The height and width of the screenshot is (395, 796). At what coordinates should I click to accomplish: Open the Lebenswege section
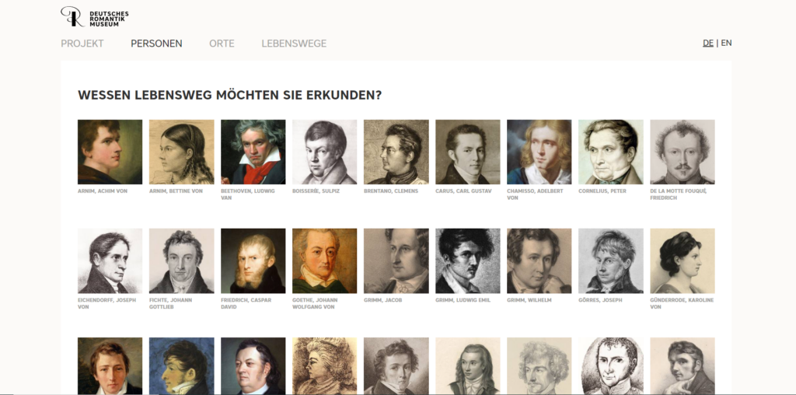tap(294, 44)
